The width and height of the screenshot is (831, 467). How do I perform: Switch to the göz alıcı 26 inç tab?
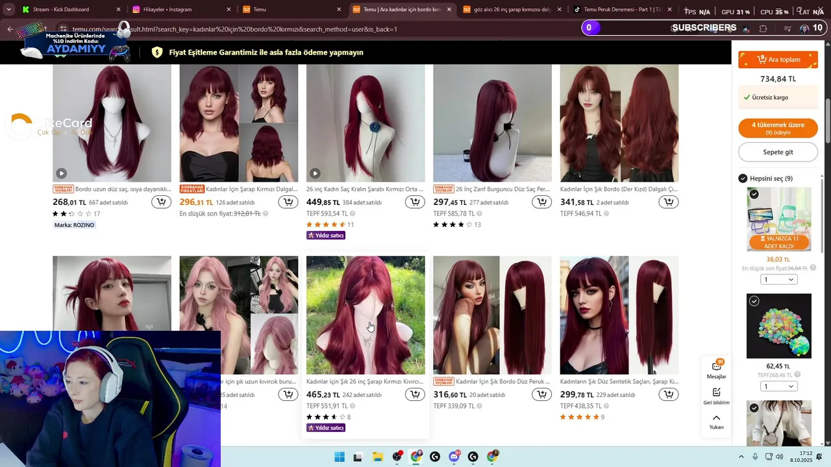[x=512, y=10]
